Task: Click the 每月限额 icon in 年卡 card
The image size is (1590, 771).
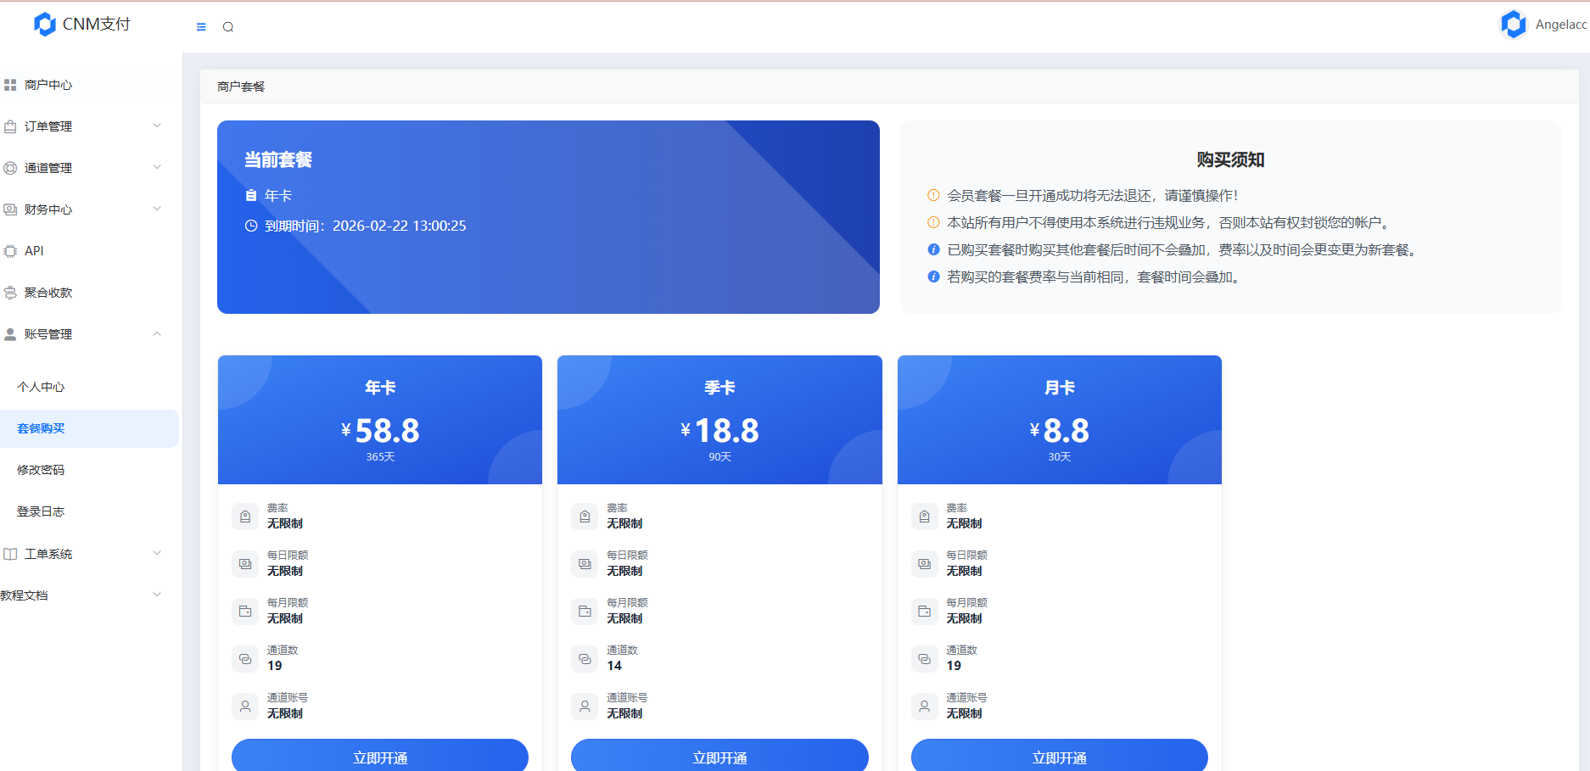Action: click(245, 612)
